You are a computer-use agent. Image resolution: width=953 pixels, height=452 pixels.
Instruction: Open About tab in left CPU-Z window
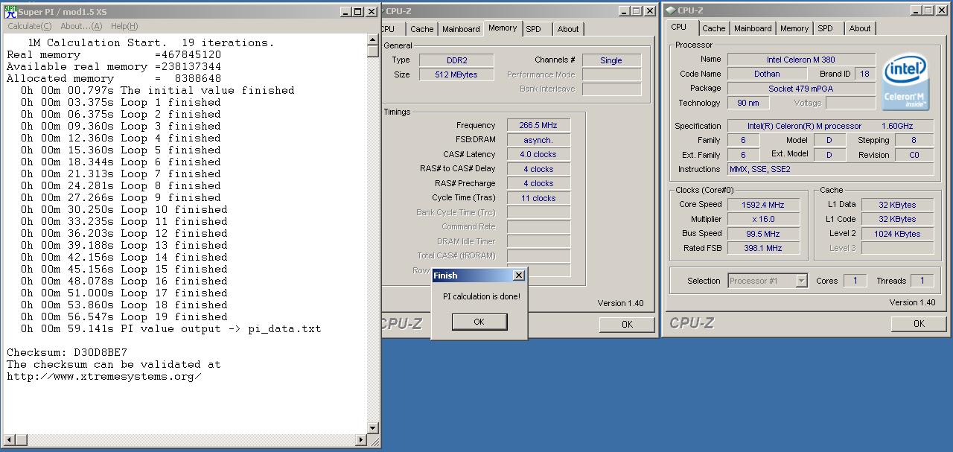coord(568,29)
